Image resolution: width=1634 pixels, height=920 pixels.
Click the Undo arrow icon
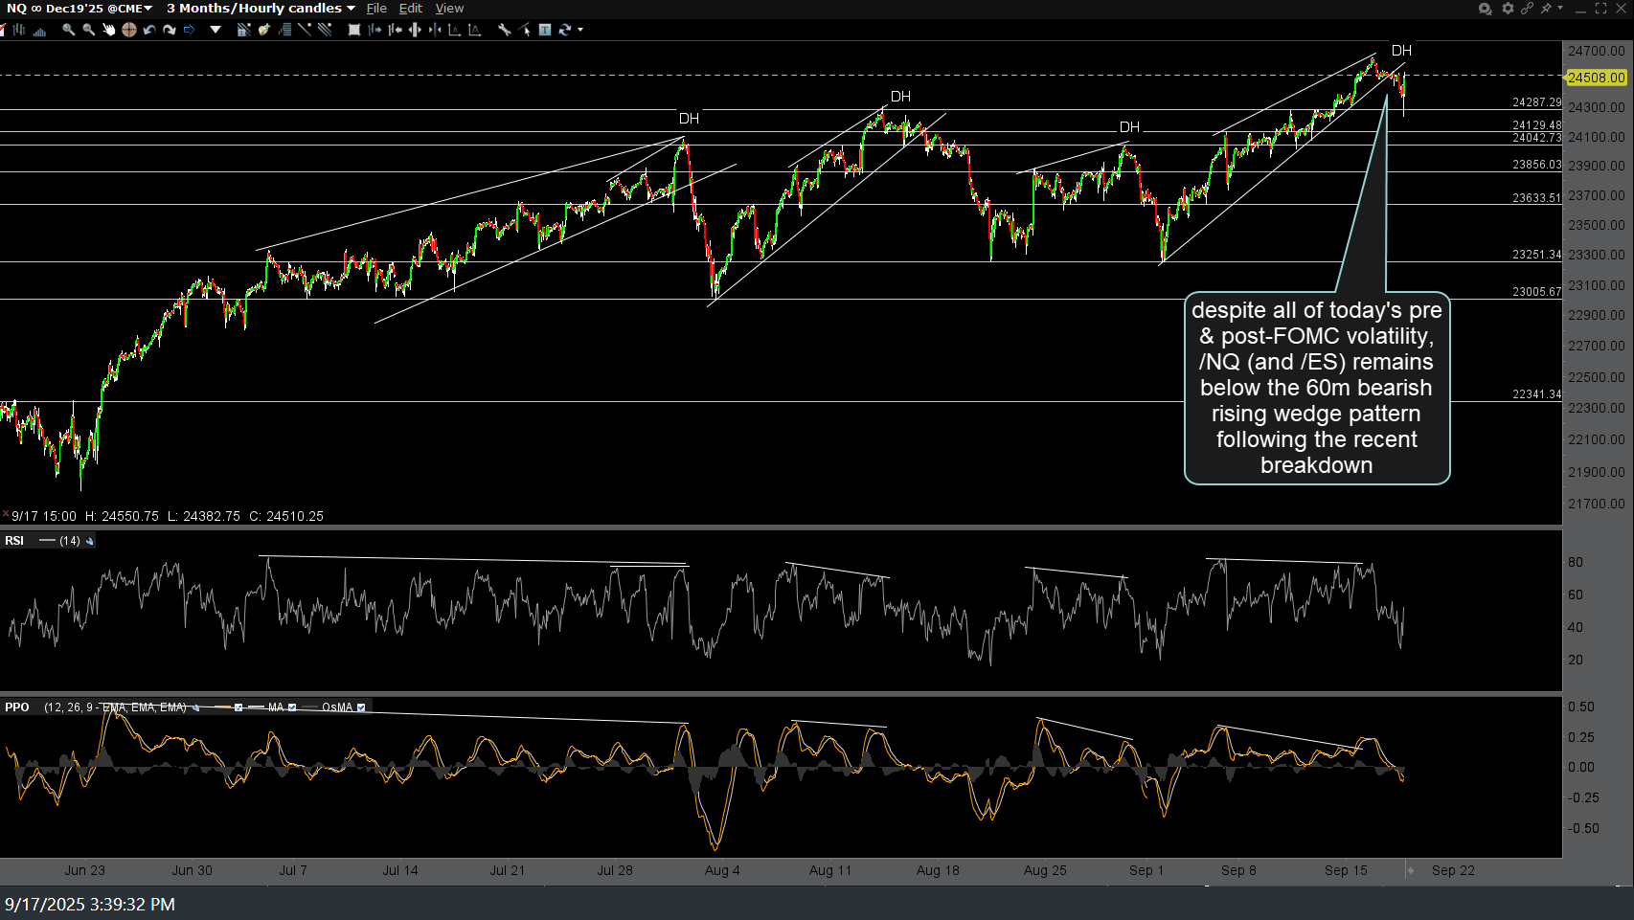pyautogui.click(x=149, y=30)
